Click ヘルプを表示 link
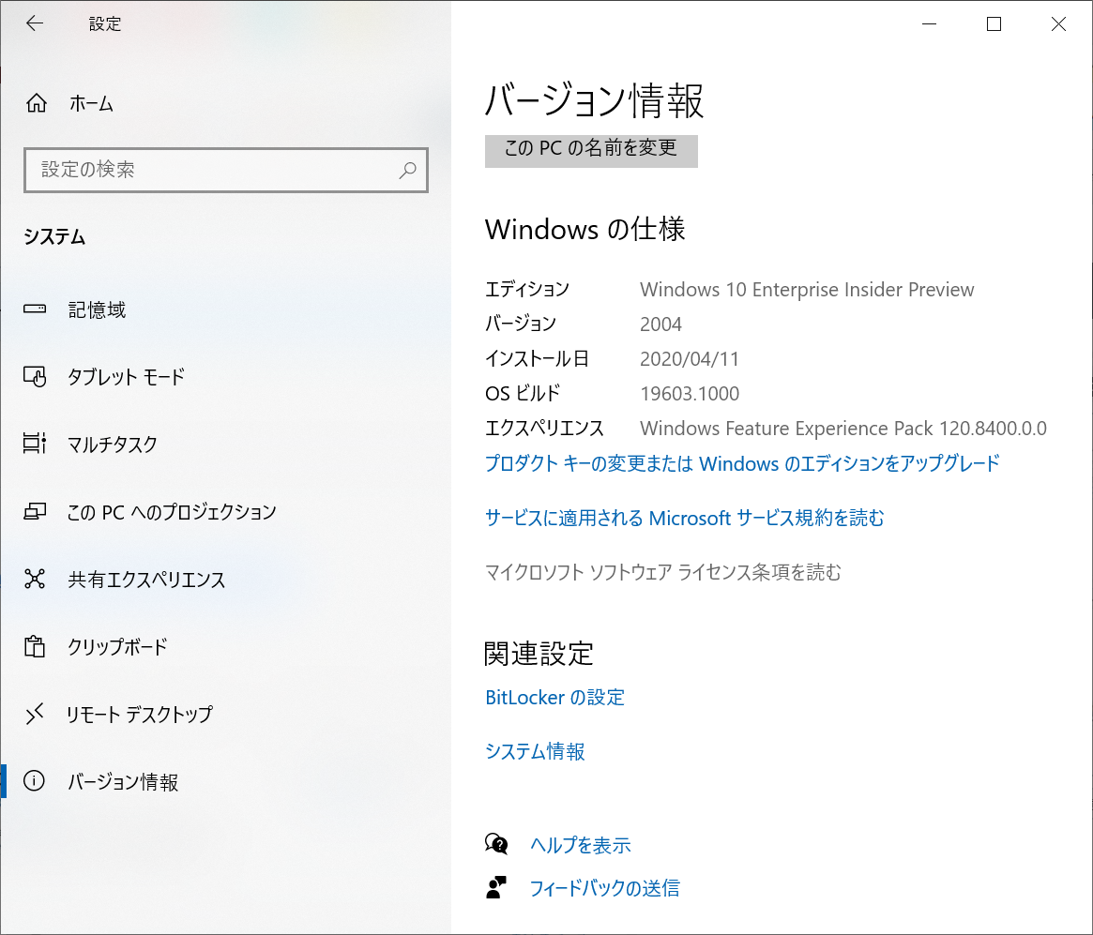Screen dimensions: 1093x935 (580, 845)
